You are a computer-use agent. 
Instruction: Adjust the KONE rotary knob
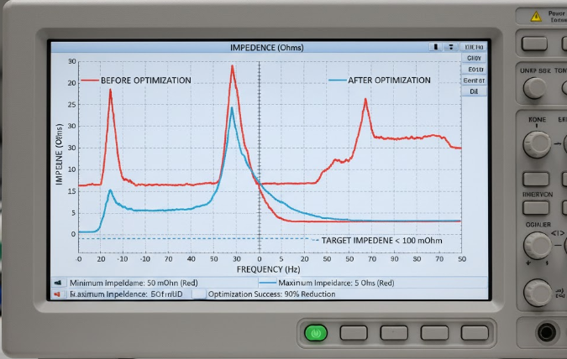[537, 144]
